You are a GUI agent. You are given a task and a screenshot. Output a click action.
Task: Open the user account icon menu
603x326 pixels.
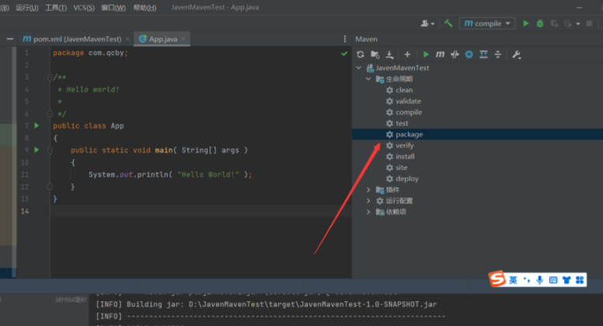[x=424, y=23]
